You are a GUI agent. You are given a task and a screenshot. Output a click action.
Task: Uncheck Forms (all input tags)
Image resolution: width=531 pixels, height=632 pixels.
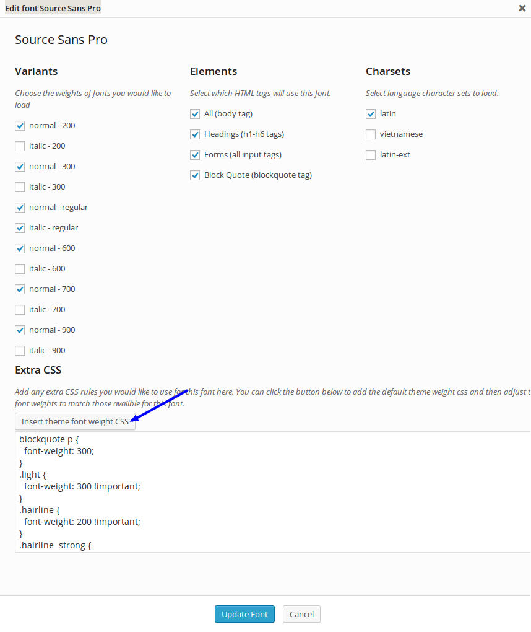pos(195,155)
